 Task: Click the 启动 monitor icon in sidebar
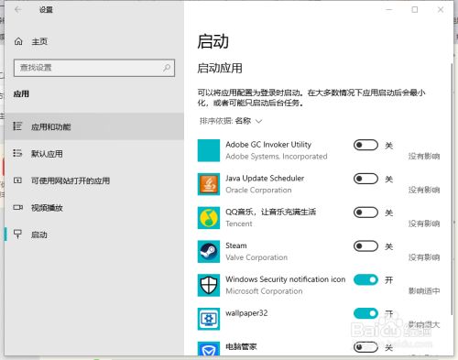click(x=17, y=235)
